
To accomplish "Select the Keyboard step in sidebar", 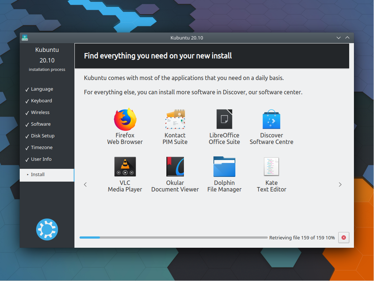I will click(x=47, y=101).
